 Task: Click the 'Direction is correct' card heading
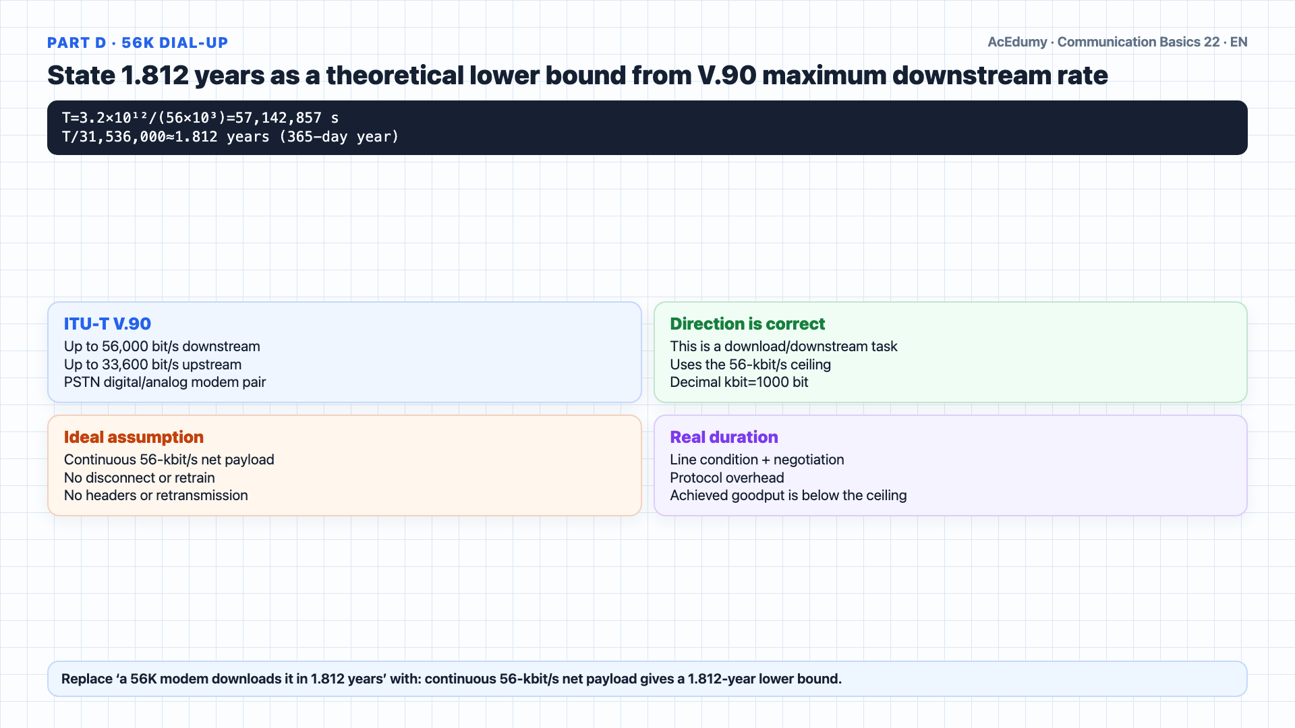click(747, 324)
